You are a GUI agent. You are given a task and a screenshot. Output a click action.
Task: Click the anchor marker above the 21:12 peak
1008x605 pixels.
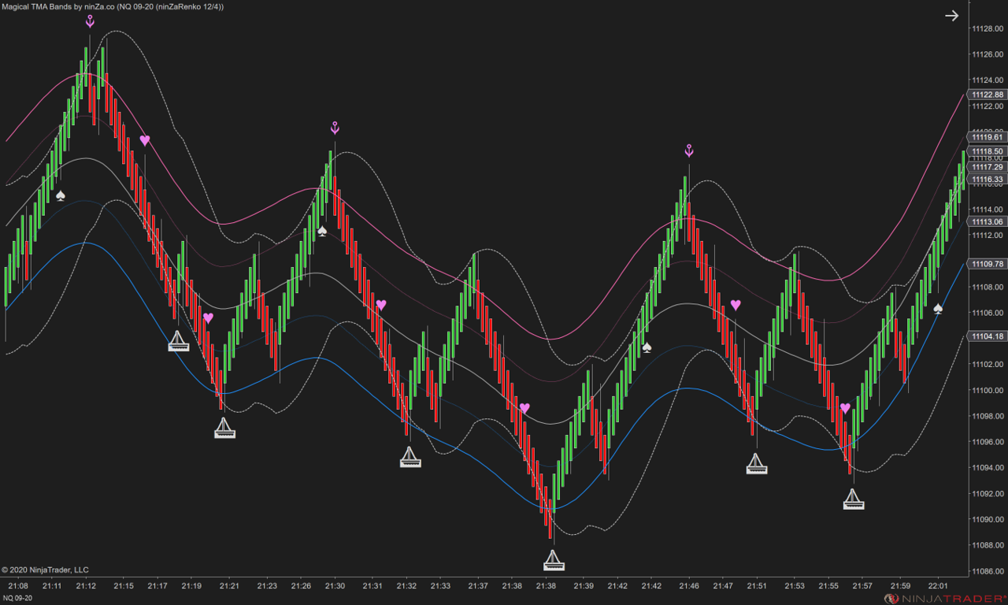90,20
